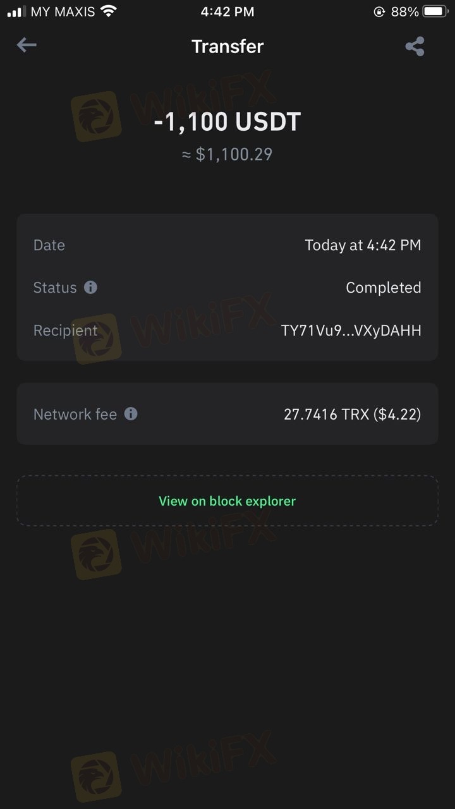Tap the status bar clock

point(227,11)
